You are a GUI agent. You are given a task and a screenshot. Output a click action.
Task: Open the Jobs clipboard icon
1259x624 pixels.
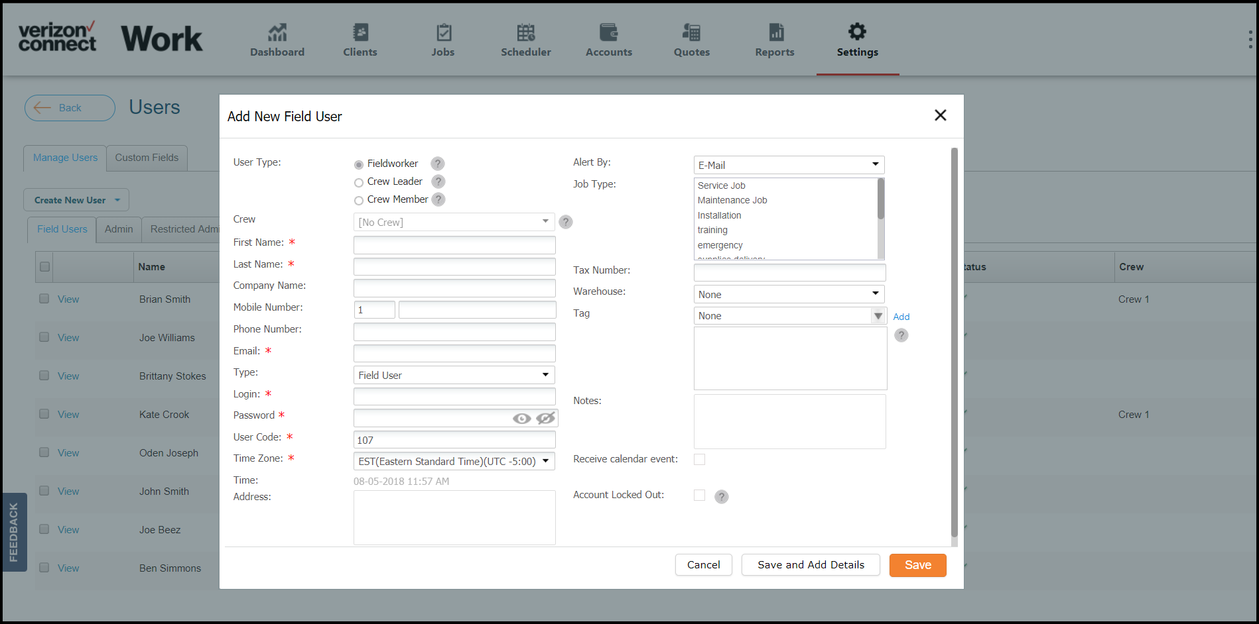pos(443,32)
